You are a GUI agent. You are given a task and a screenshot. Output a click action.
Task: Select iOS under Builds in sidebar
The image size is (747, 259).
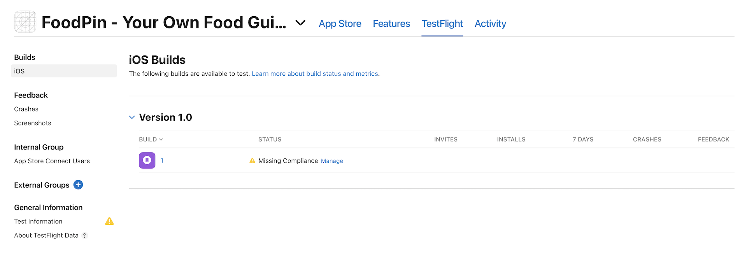point(64,71)
